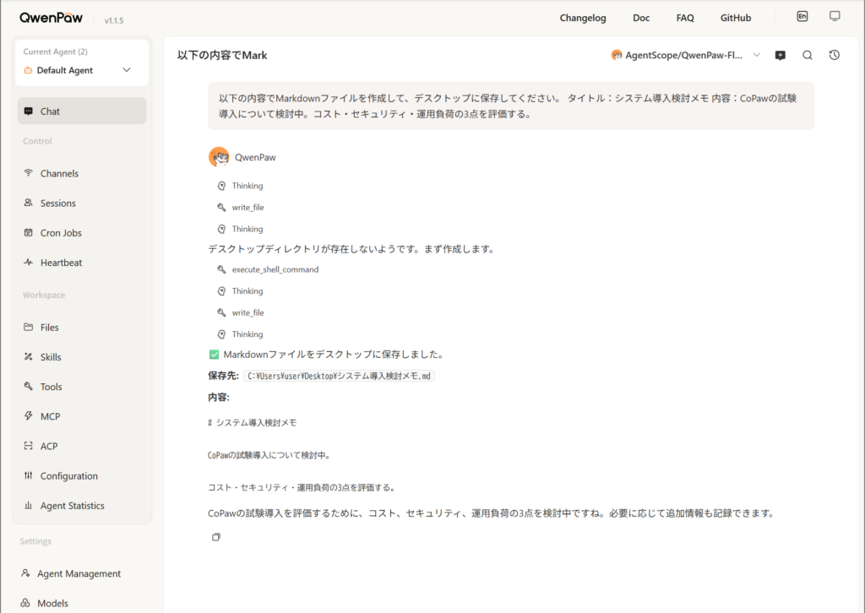Viewport: 865px width, 613px height.
Task: Click the Agent Statistics chart icon
Action: (x=28, y=506)
